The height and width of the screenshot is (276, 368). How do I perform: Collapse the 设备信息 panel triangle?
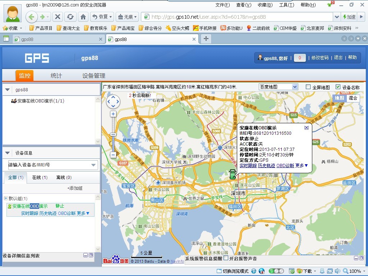tap(7, 153)
